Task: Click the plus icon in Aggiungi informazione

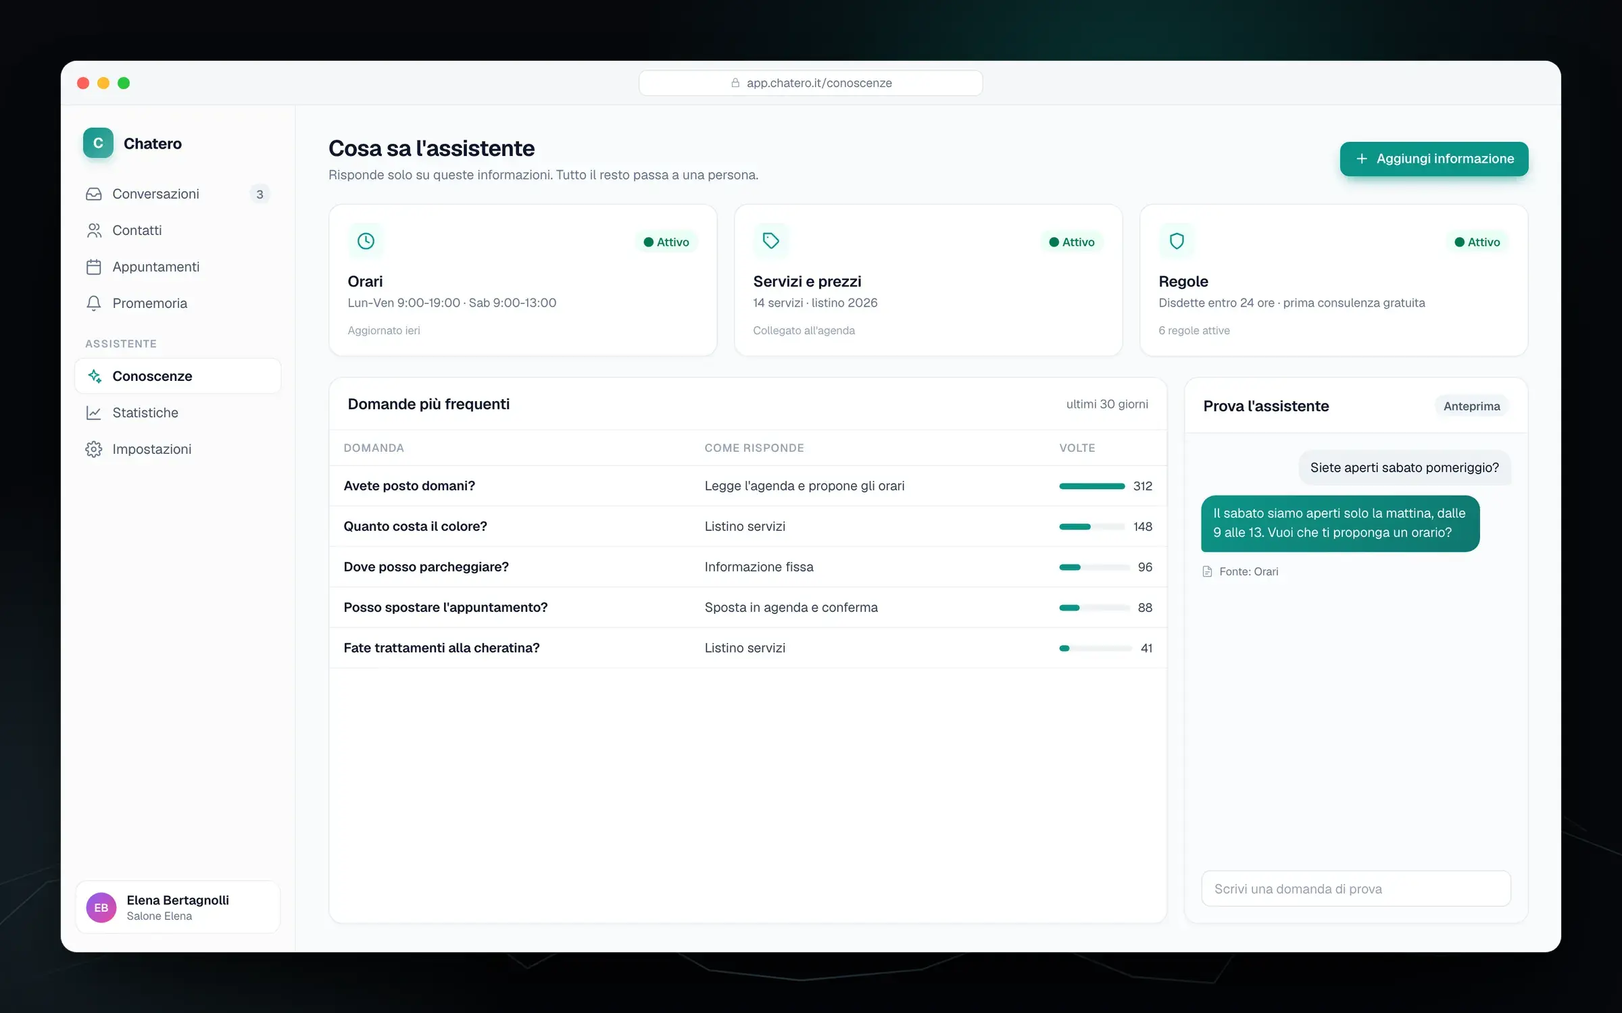Action: pyautogui.click(x=1362, y=159)
